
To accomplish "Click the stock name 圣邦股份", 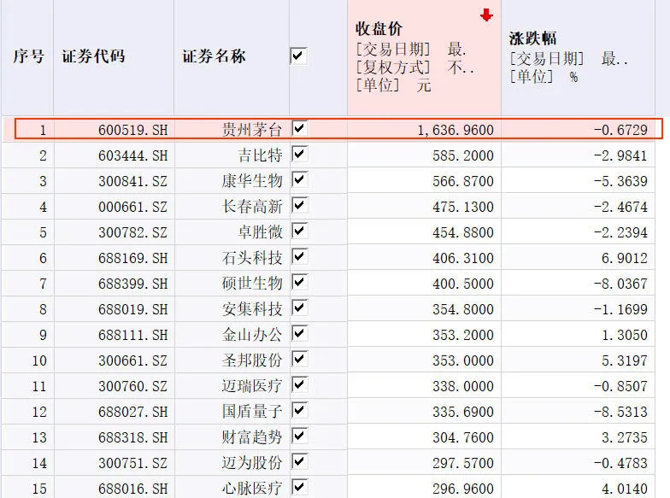I will (252, 360).
